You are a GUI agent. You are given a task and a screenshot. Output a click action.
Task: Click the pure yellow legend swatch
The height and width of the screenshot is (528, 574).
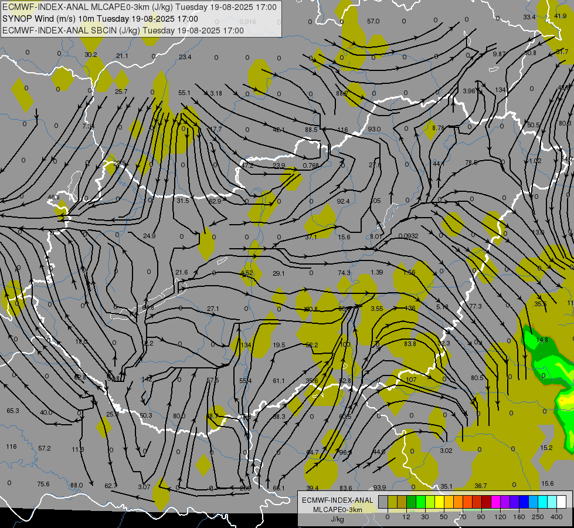439,502
